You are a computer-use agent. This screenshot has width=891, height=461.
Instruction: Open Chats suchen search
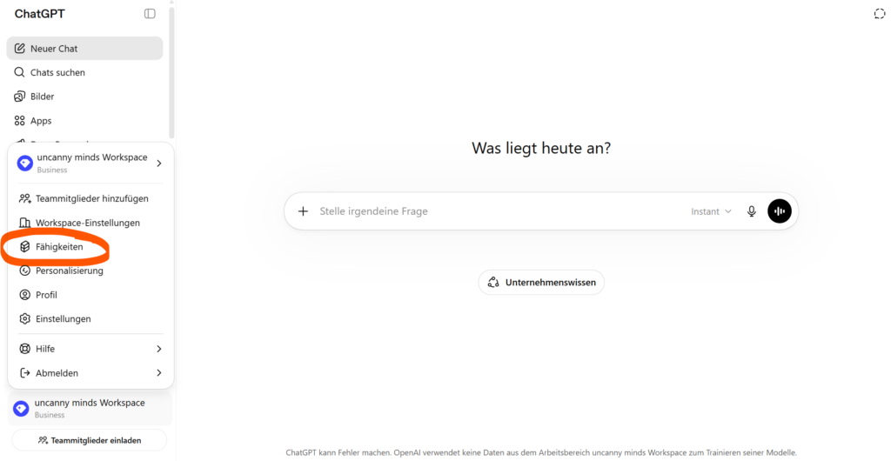(57, 73)
